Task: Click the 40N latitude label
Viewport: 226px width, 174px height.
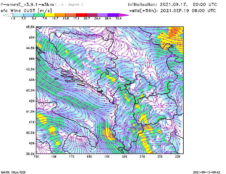Action: [32, 143]
